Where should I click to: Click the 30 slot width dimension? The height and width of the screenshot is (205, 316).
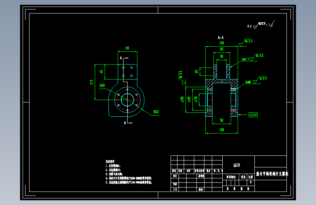[222, 56]
